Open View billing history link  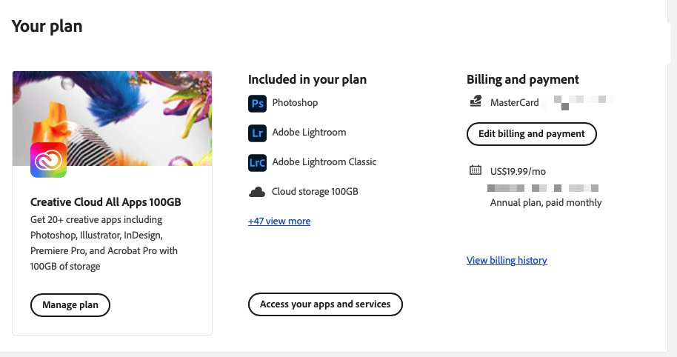point(507,260)
